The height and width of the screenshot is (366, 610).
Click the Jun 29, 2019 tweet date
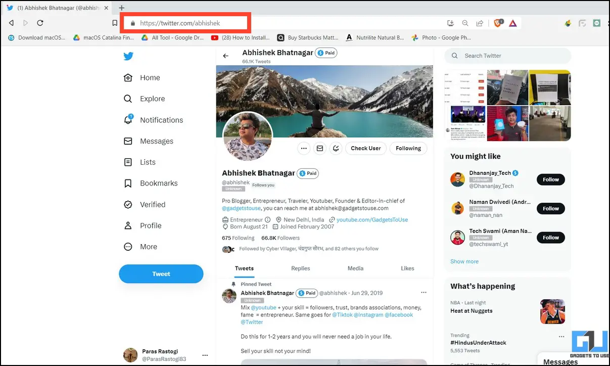[x=367, y=293]
